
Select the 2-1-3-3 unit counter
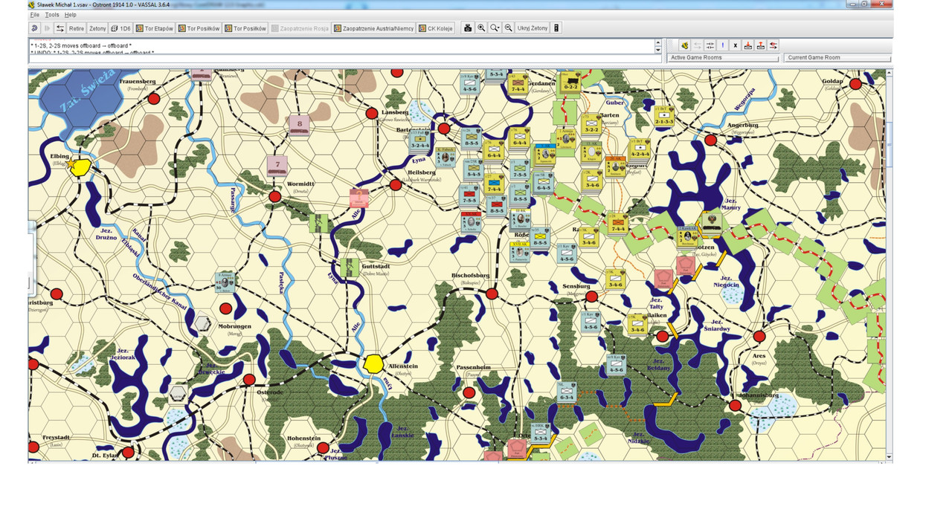(x=664, y=115)
